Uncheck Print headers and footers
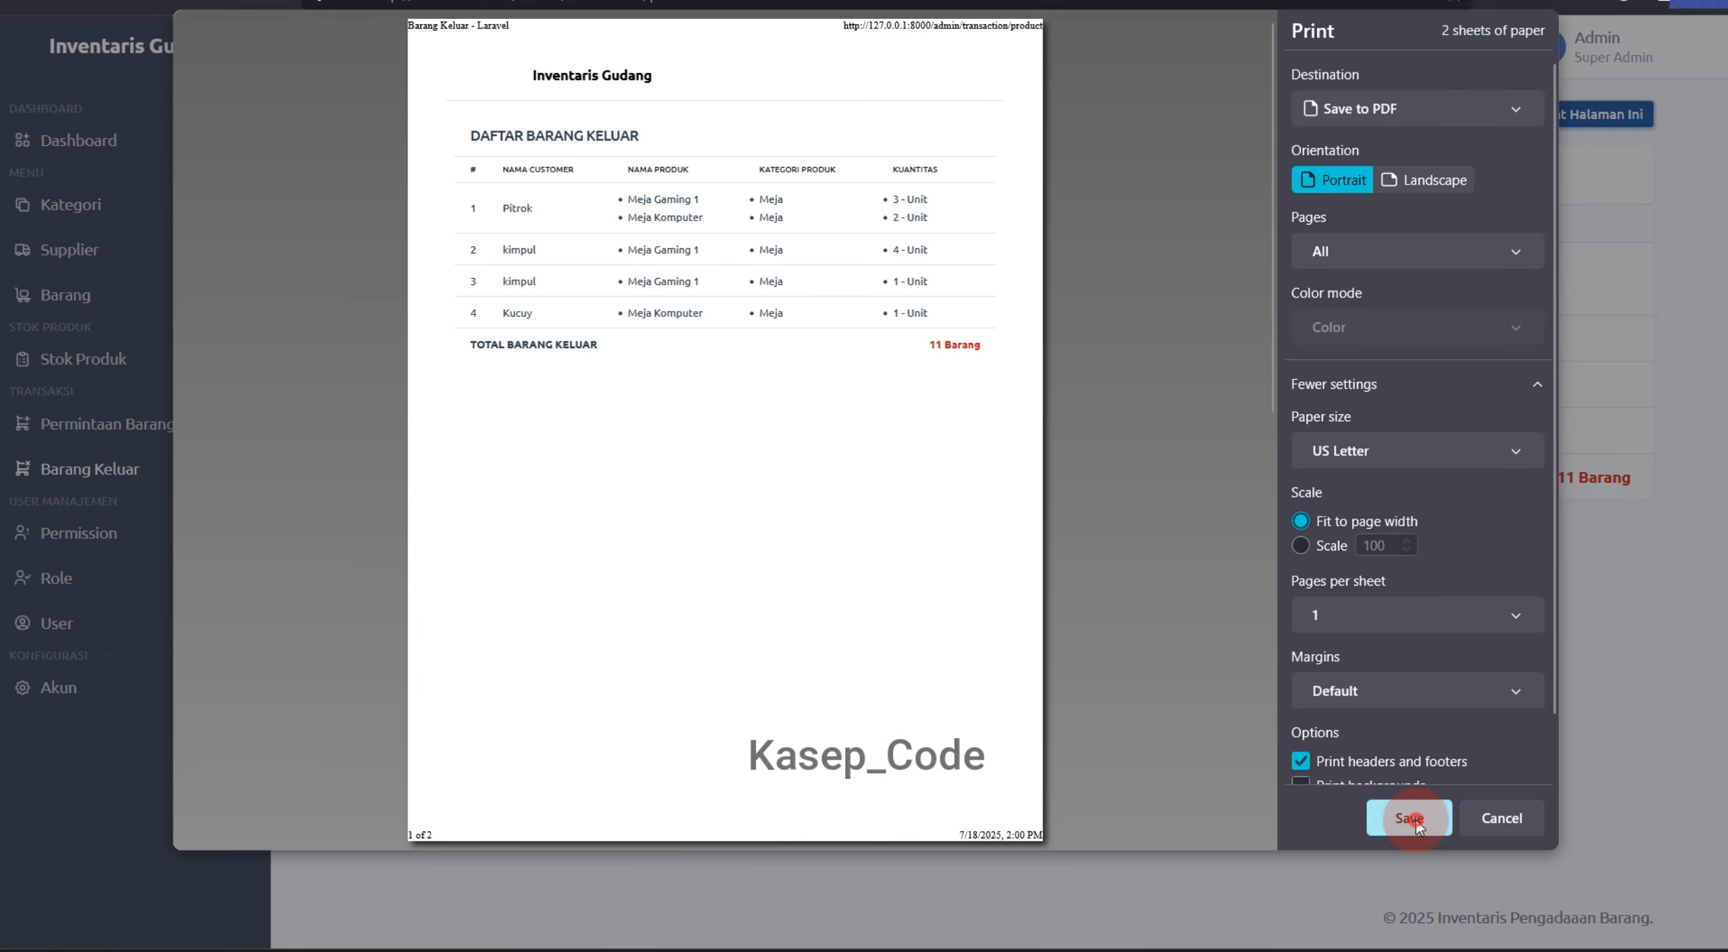Screen dimensions: 1728x952 pos(1300,761)
